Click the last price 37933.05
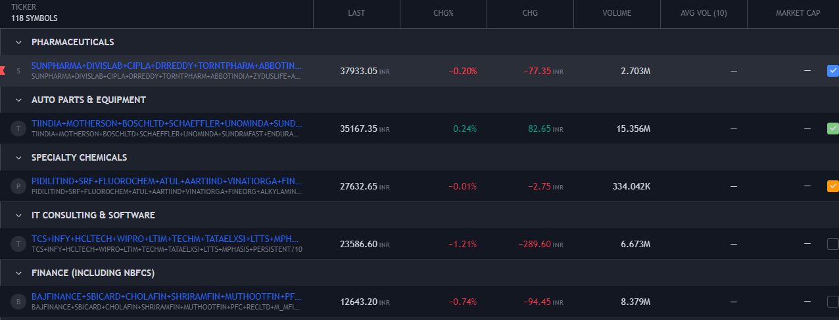 click(359, 71)
